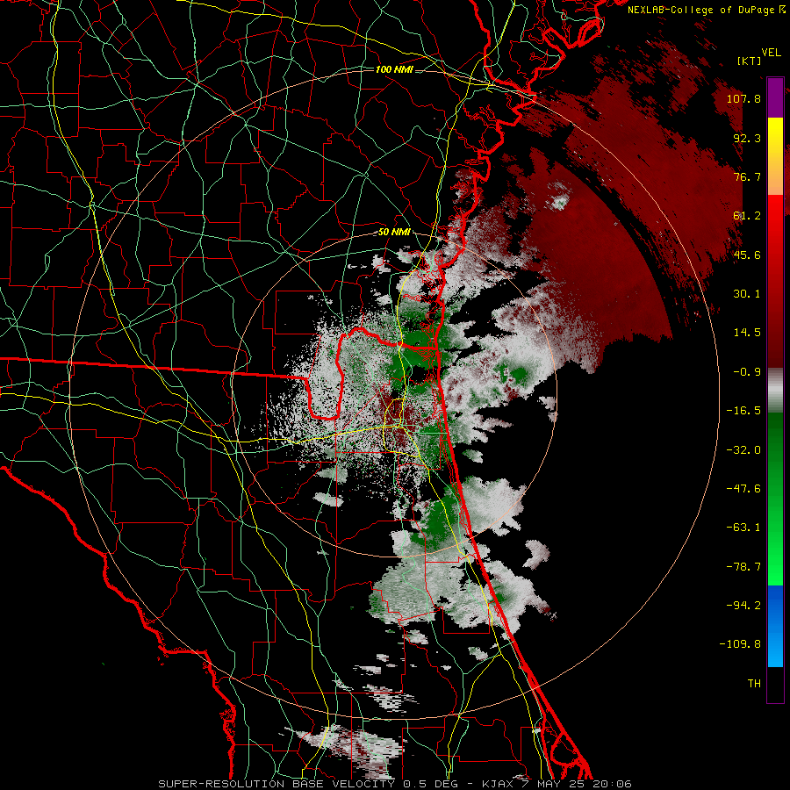
Task: Pick the purple segment of velocity color bar
Action: click(x=775, y=98)
